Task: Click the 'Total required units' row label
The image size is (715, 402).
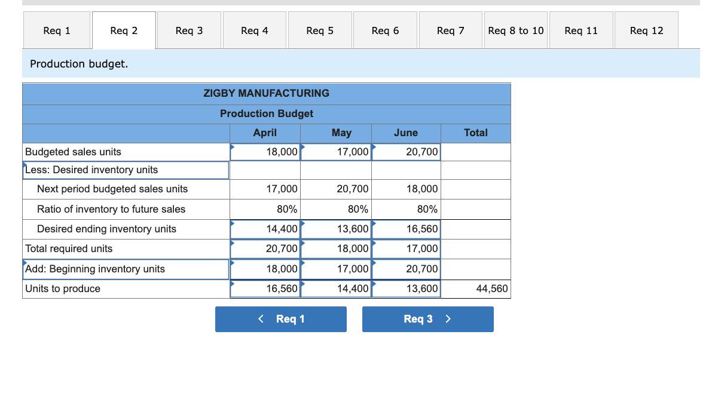Action: [x=69, y=248]
